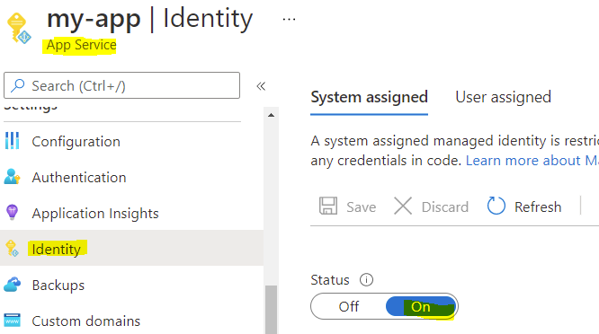599x334 pixels.
Task: Switch to the User assigned tab
Action: click(503, 97)
